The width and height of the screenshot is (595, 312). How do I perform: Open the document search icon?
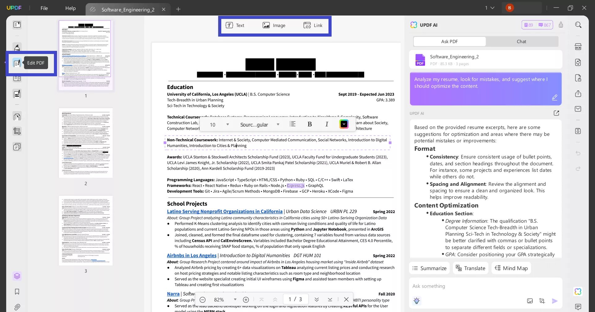[578, 25]
